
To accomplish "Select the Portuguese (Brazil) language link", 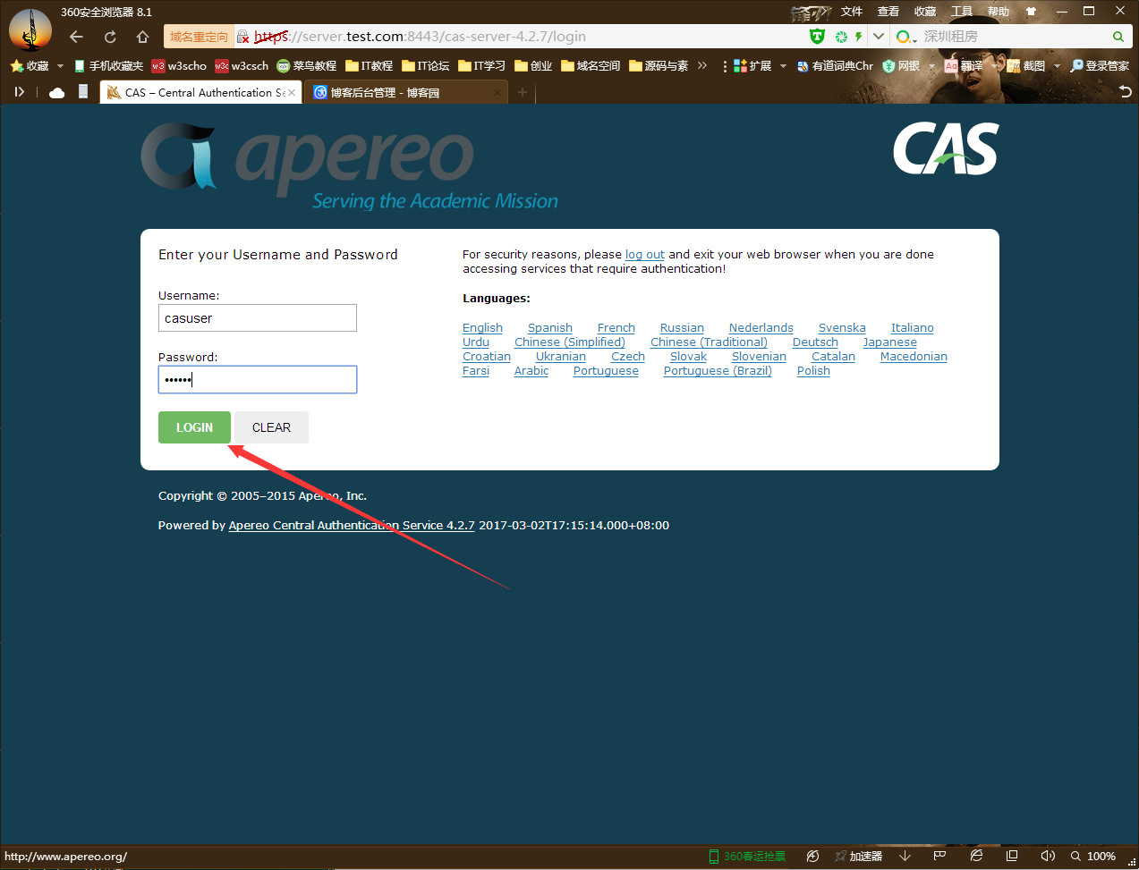I will coord(718,371).
